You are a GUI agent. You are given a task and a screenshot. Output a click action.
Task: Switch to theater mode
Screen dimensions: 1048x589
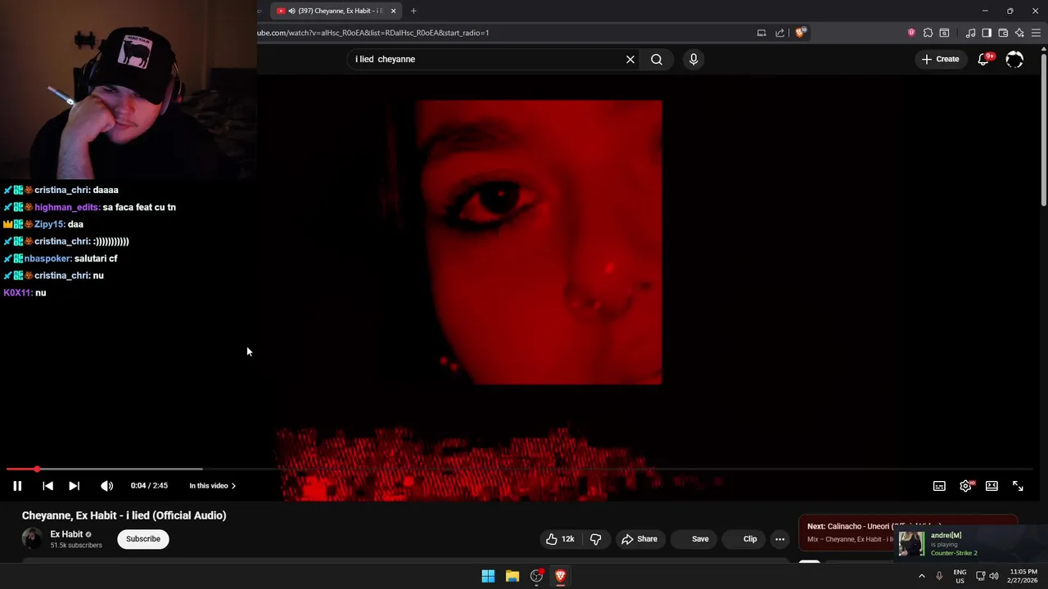(992, 486)
